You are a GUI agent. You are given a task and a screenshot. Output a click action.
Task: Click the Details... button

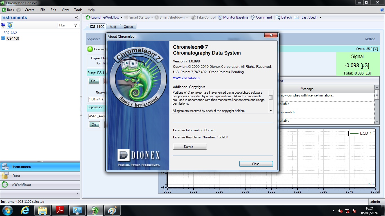(190, 147)
